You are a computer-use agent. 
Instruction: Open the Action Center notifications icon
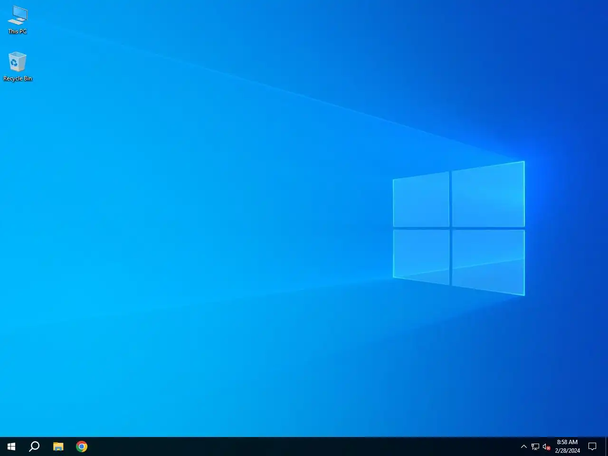592,446
